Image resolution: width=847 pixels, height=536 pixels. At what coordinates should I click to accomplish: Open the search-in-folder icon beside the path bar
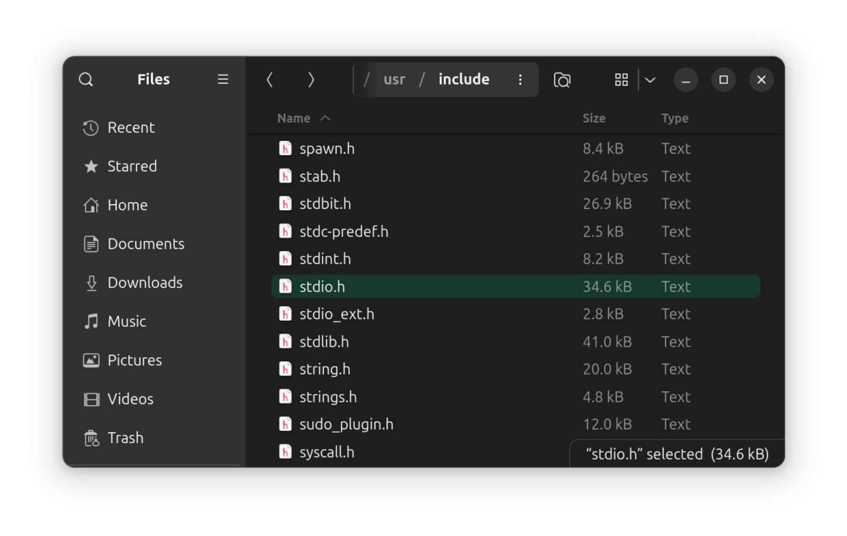pos(561,80)
